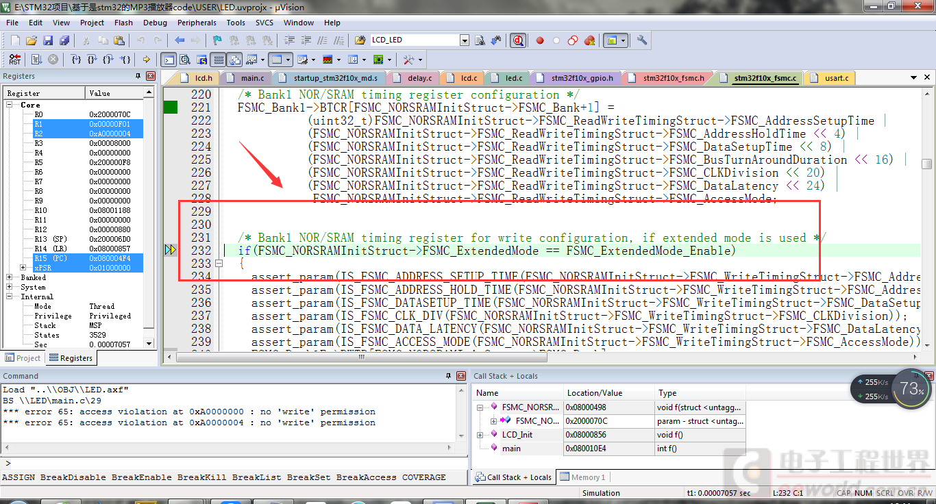Screen dimensions: 936x504
Task: Open the Toolbox dropdown arrow
Action: 421,60
